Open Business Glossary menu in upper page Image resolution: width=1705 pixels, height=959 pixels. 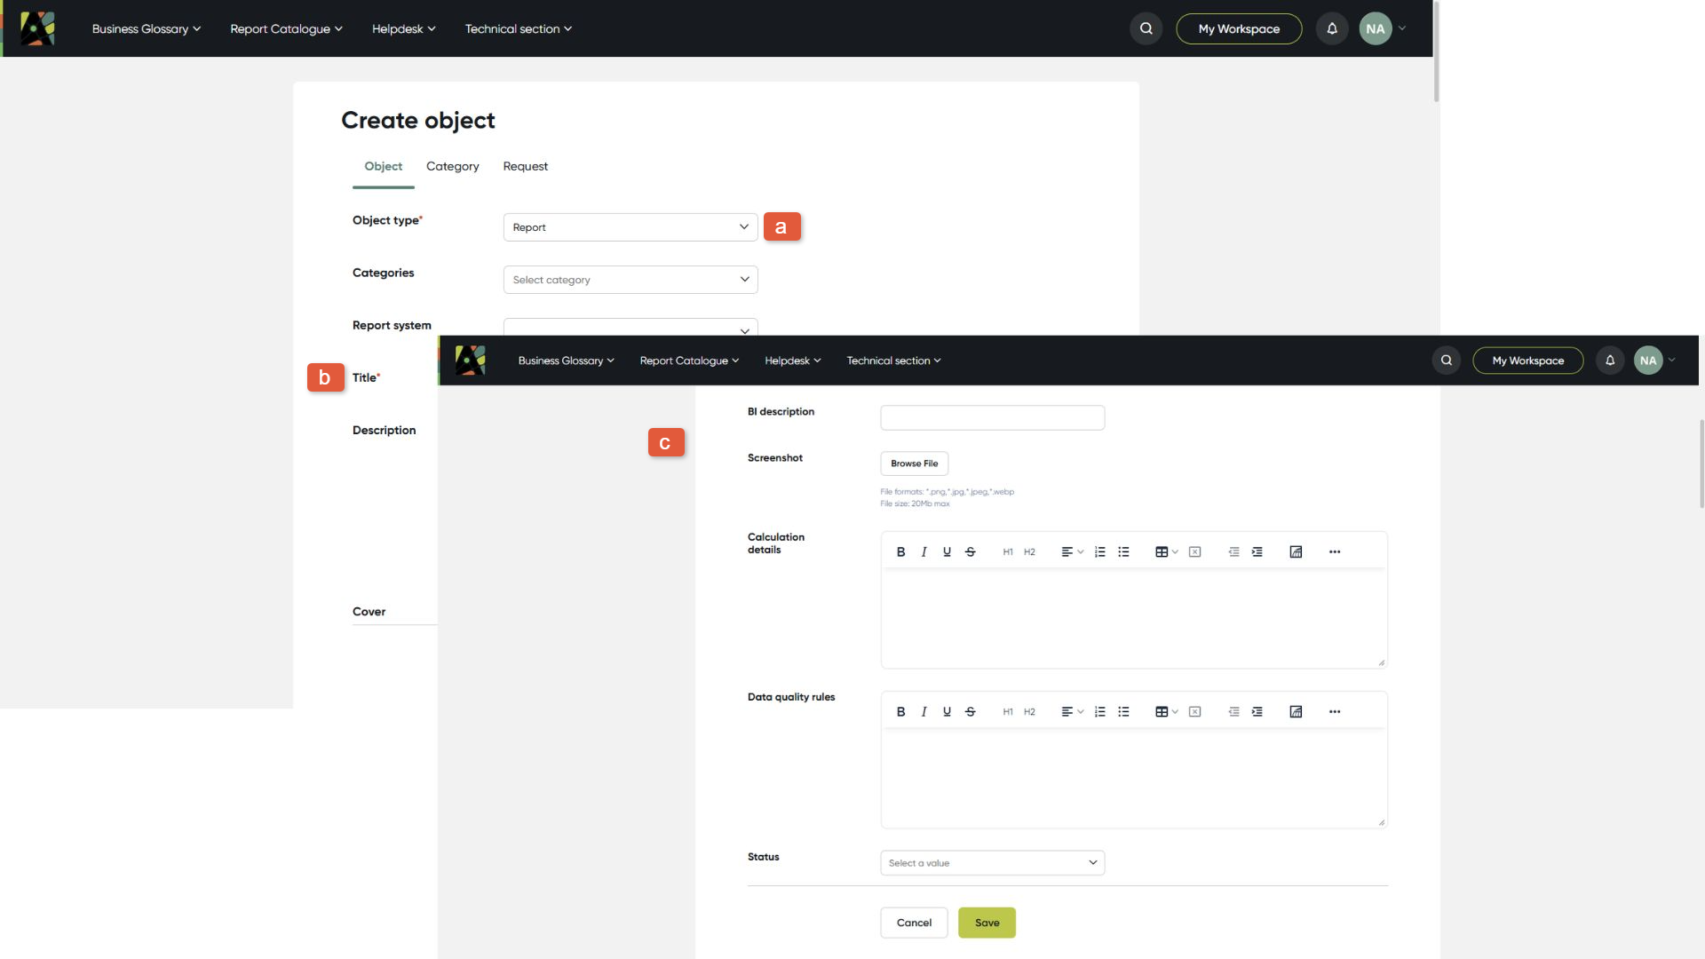pyautogui.click(x=147, y=28)
